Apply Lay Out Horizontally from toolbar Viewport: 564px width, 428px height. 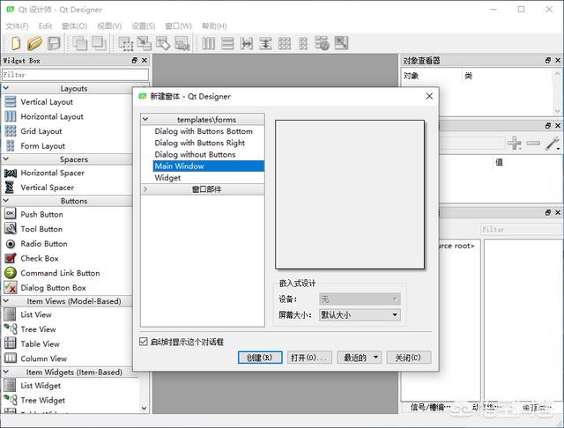pyautogui.click(x=209, y=43)
